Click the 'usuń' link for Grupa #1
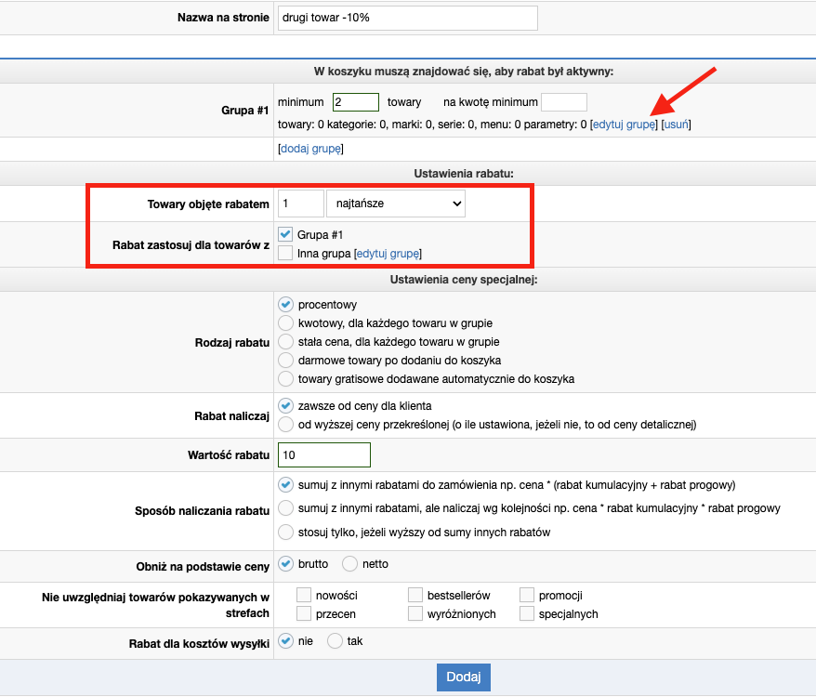Screen dimensions: 816x697 tap(676, 125)
